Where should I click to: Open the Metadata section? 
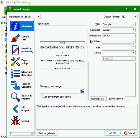pos(22,26)
